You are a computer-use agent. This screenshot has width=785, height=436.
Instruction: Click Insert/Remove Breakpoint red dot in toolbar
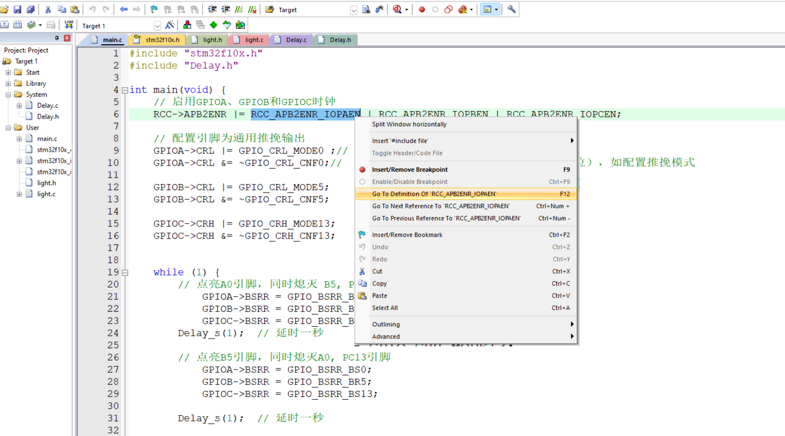pyautogui.click(x=422, y=10)
